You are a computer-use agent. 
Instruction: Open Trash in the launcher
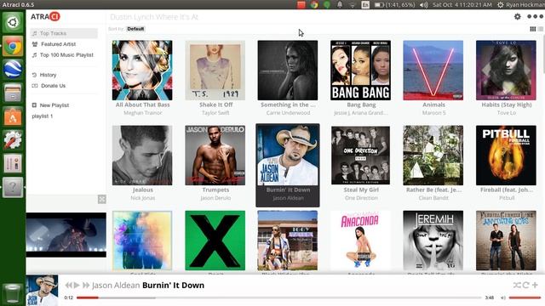(13, 293)
